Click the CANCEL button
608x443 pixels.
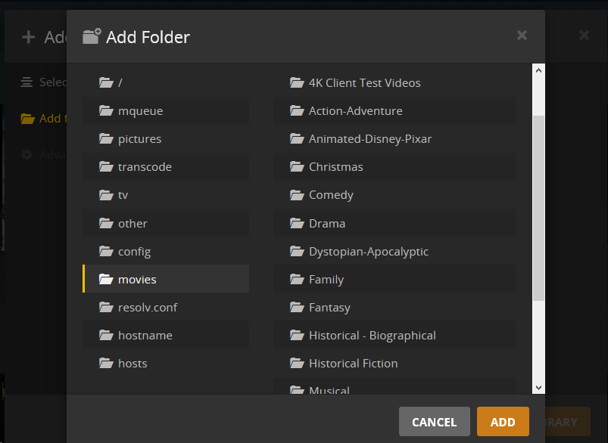(435, 421)
